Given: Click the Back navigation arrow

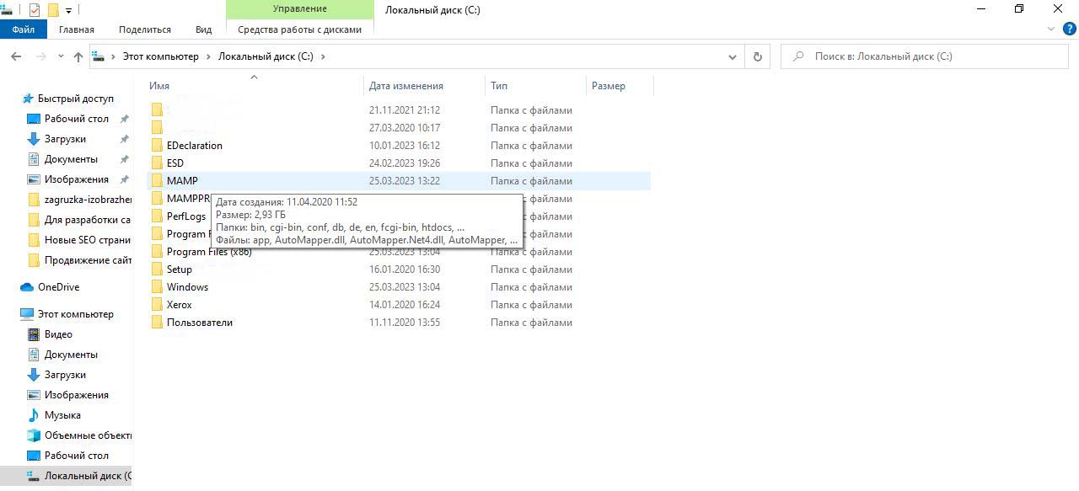Looking at the screenshot, I should point(16,56).
